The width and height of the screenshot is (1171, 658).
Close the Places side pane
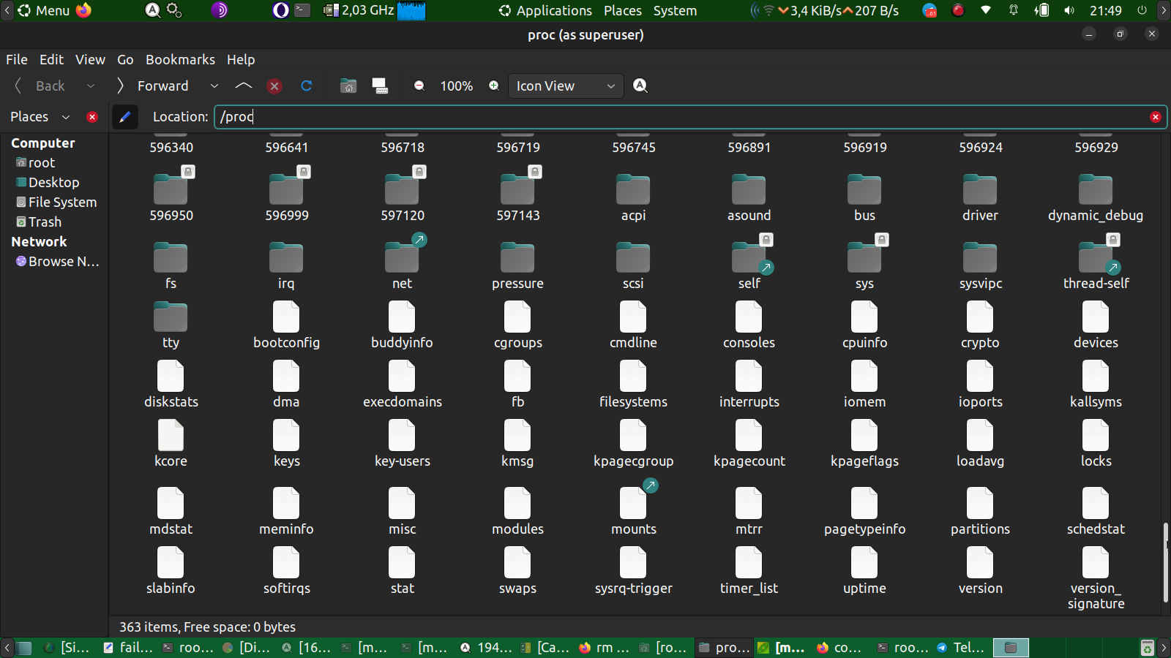pos(92,117)
